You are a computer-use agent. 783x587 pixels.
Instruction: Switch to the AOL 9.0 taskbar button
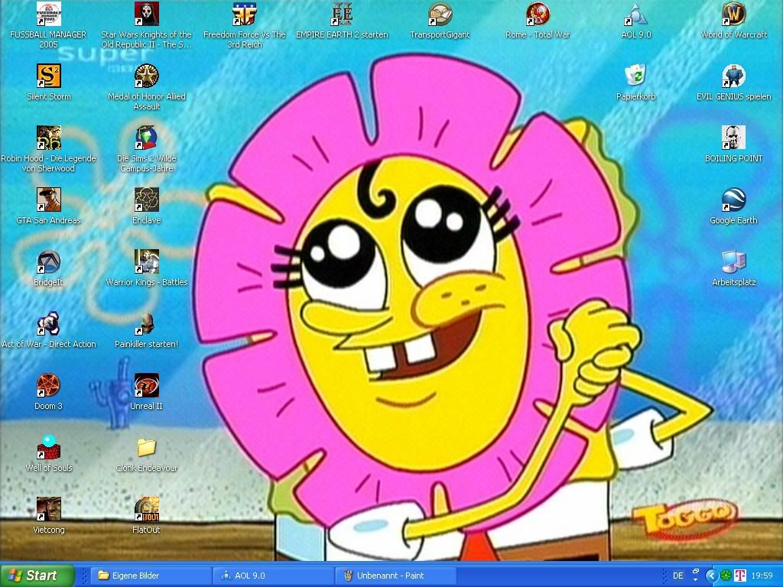(x=273, y=576)
